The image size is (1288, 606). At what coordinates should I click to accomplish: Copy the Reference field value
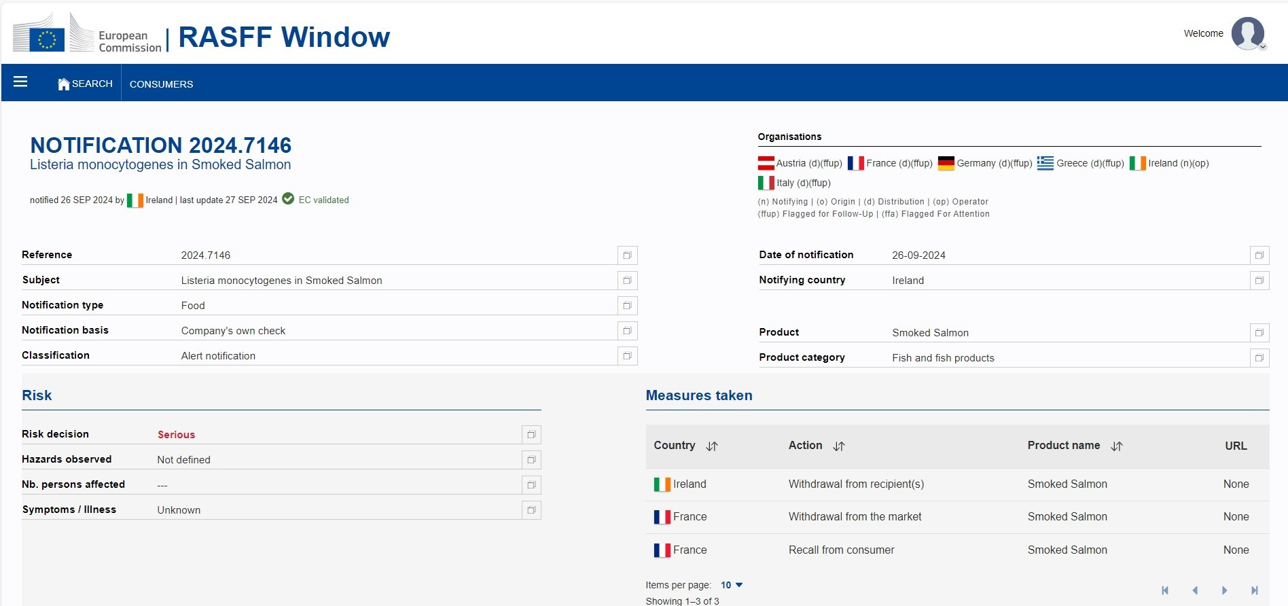point(627,255)
